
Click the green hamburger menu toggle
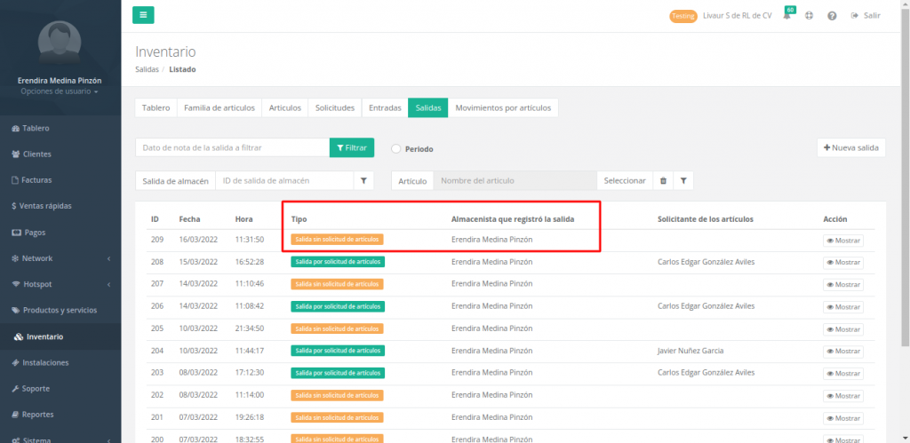click(x=143, y=15)
